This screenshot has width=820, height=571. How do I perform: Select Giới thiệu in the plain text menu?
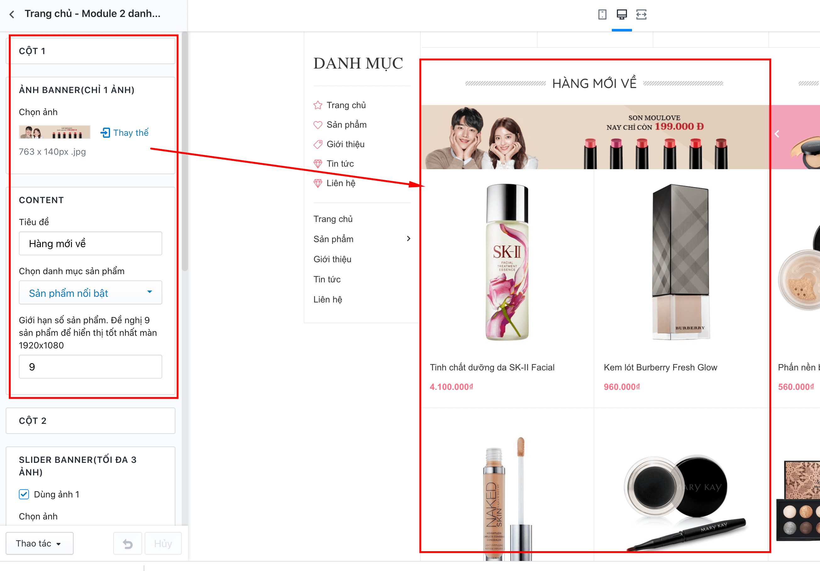click(332, 259)
